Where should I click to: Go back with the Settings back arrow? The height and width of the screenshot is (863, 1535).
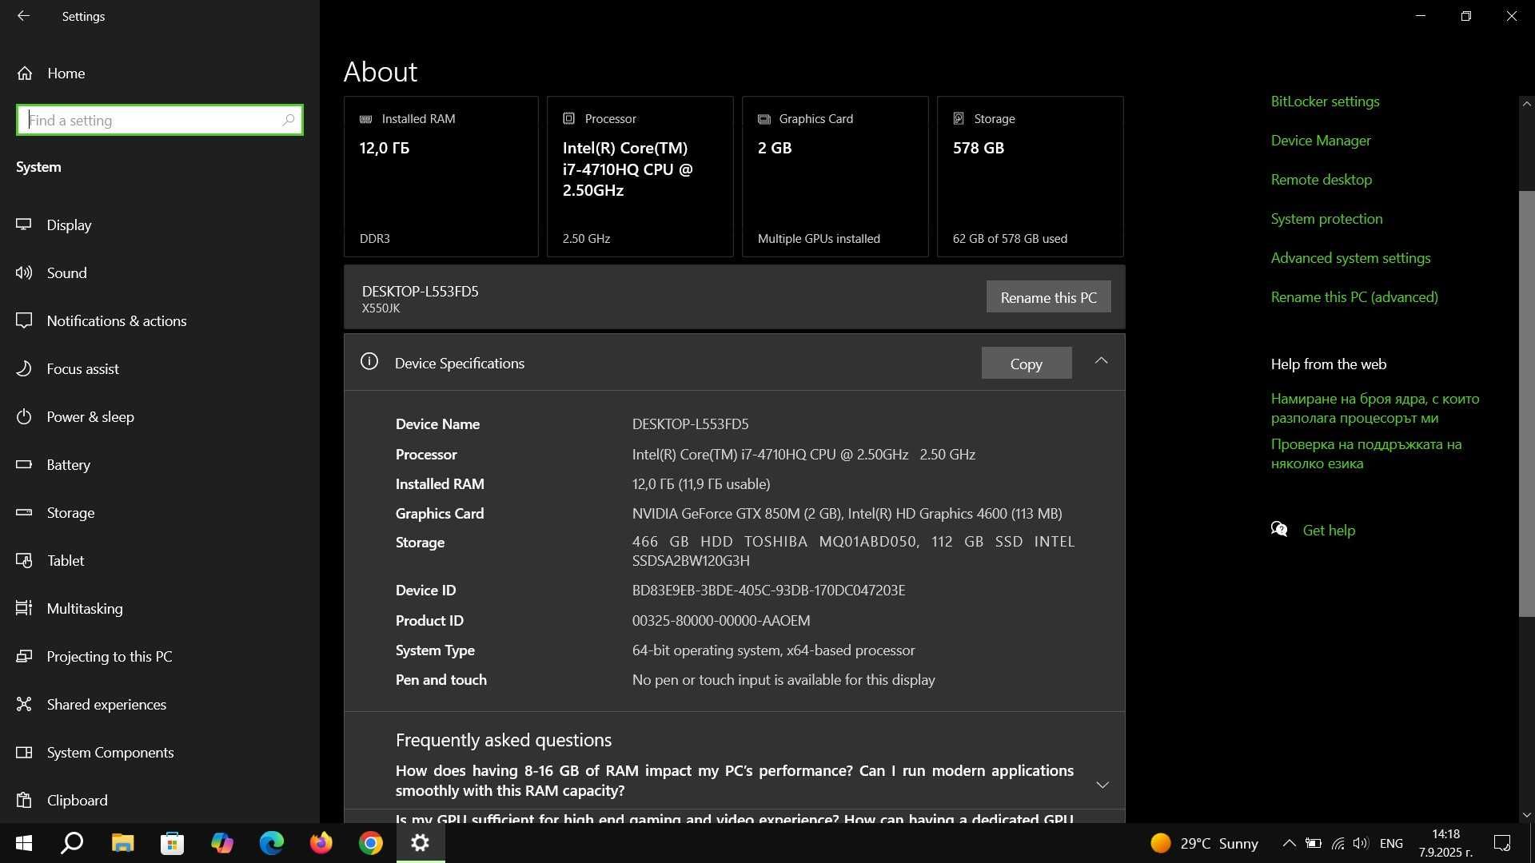23,16
